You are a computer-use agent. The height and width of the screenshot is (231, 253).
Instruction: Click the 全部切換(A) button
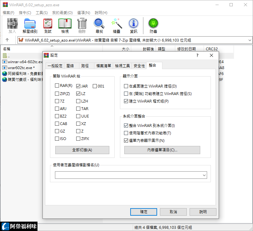82,150
